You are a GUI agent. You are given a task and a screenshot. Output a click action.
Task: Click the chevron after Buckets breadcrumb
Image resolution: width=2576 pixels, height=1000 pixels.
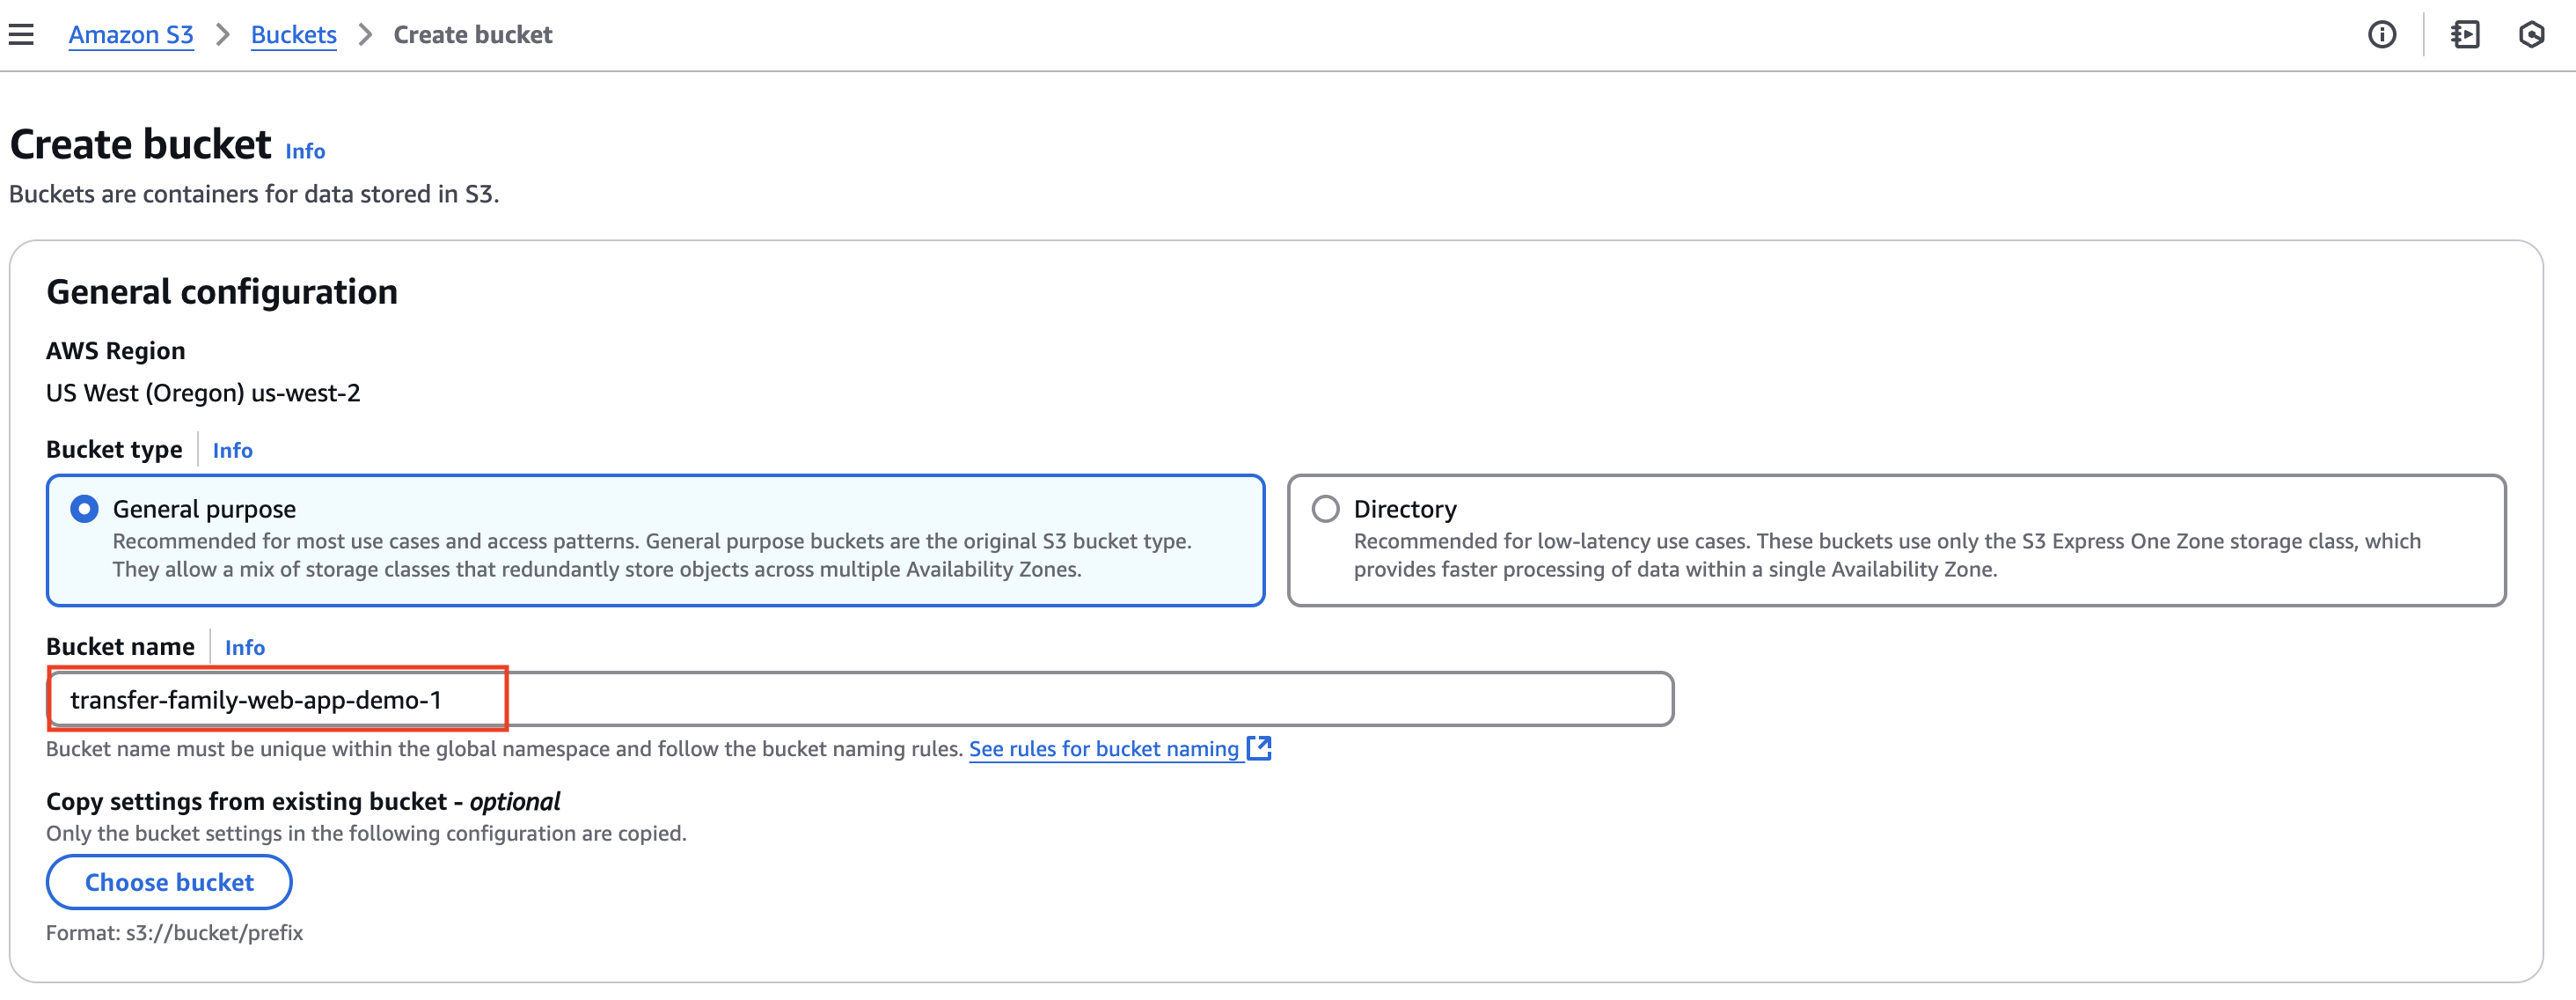pyautogui.click(x=365, y=35)
